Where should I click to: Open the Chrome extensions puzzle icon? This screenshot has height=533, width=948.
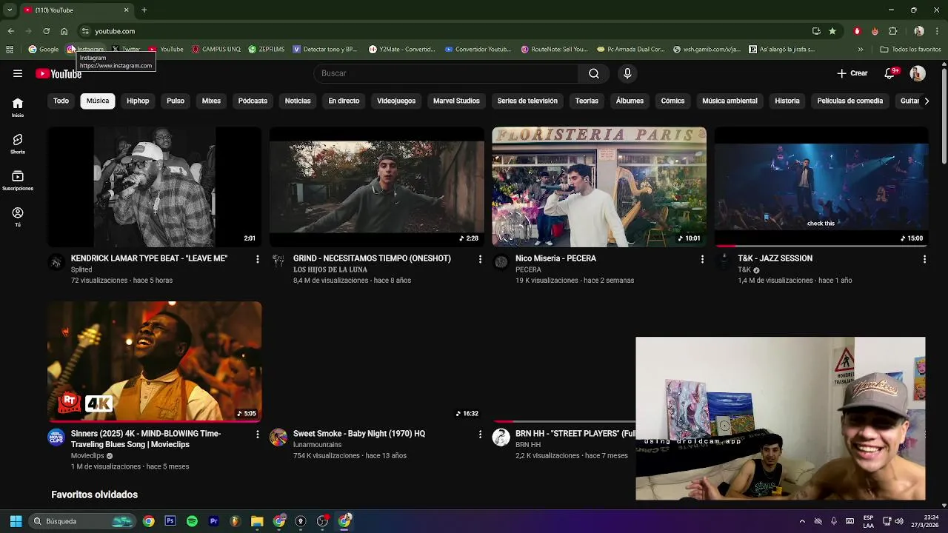pos(892,31)
